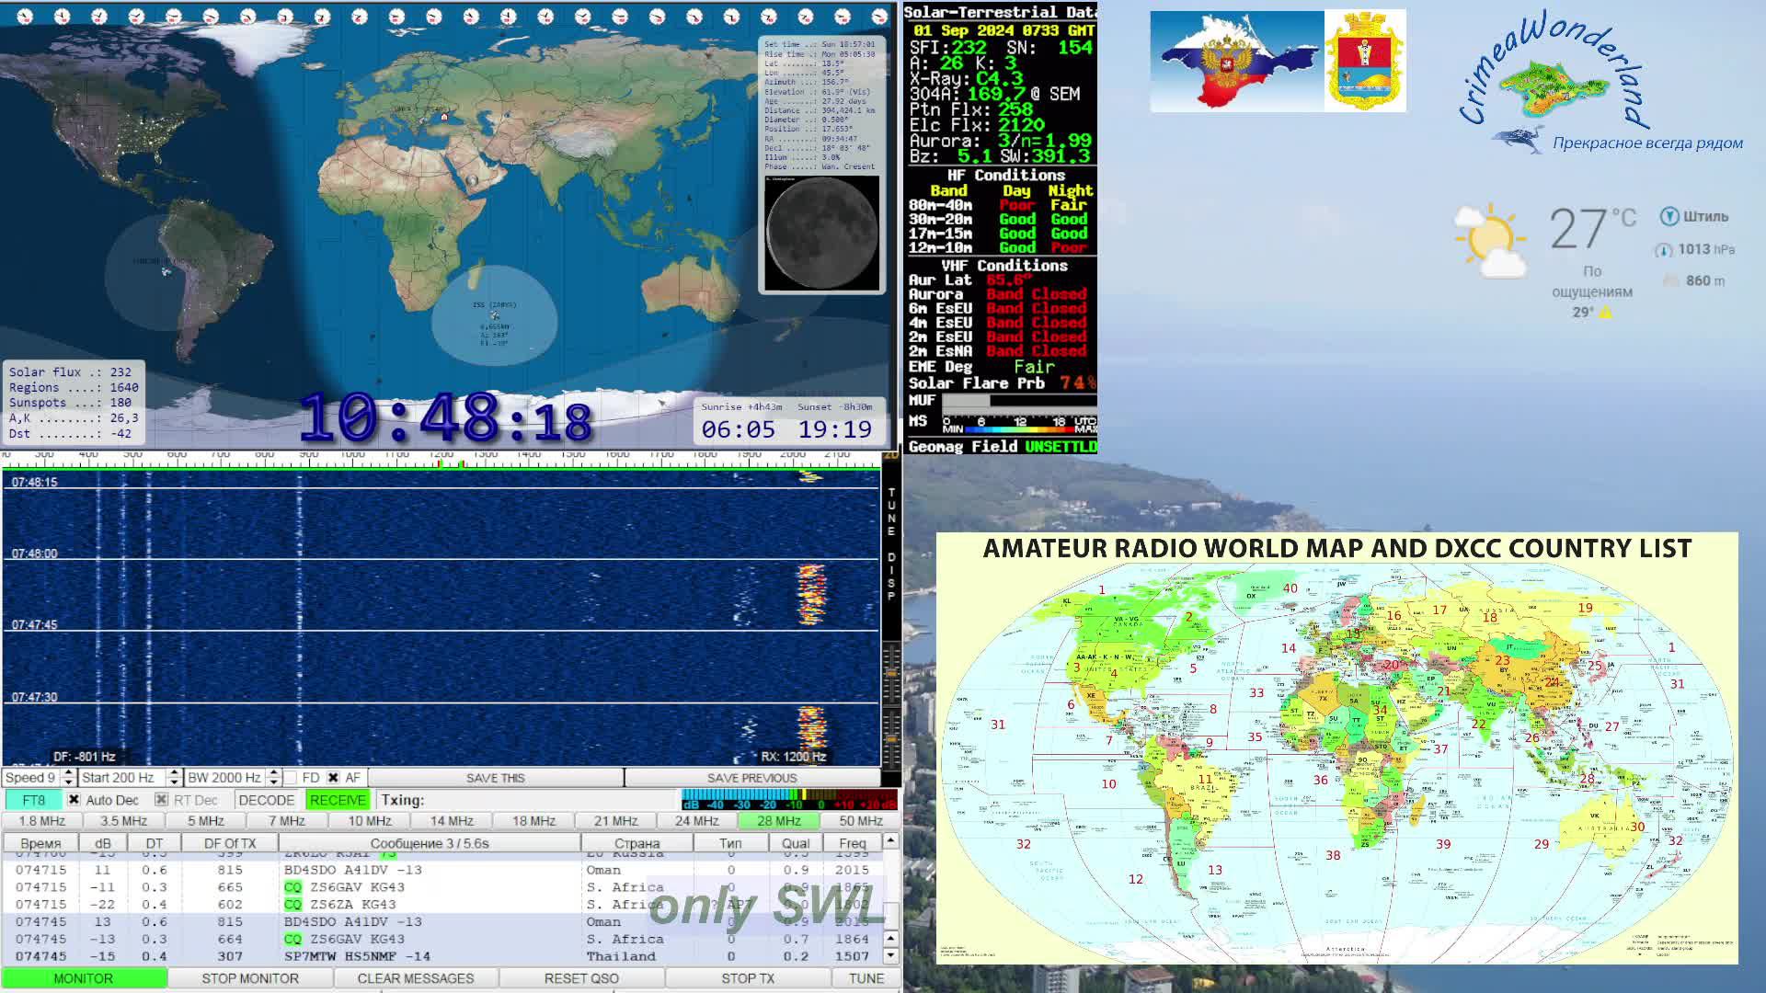Click the city coat of arms emblem
Image resolution: width=1766 pixels, height=993 pixels.
1365,62
